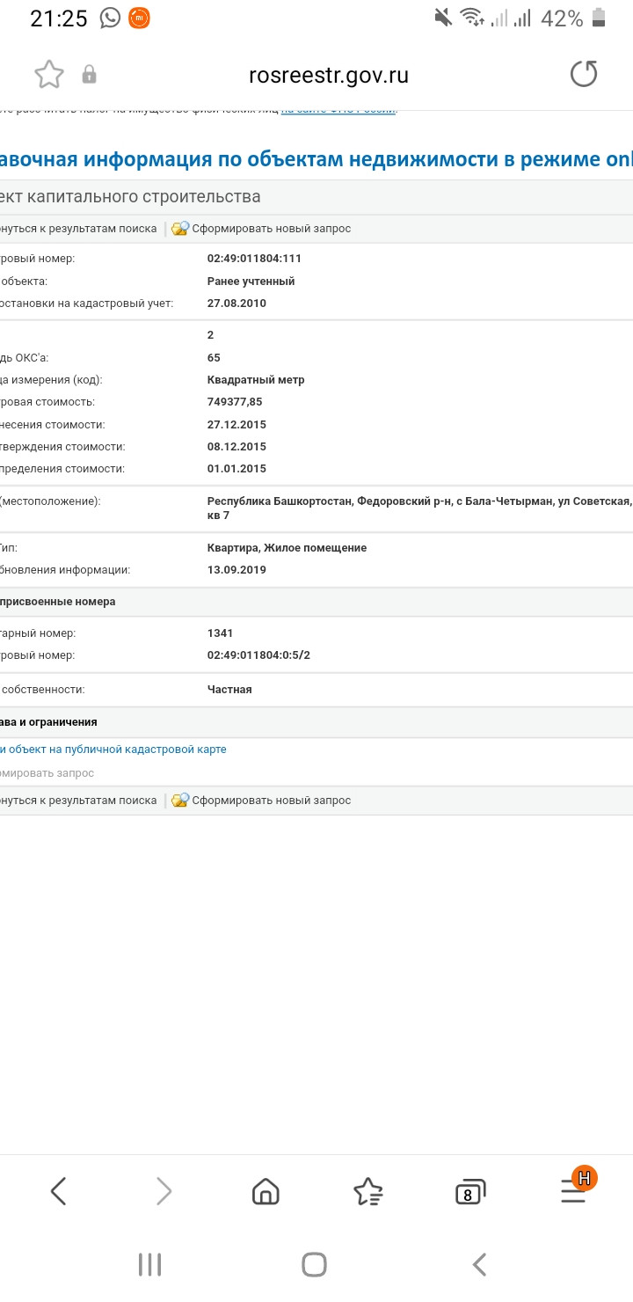This screenshot has height=1302, width=633.
Task: Show Android recent apps
Action: 150,1265
